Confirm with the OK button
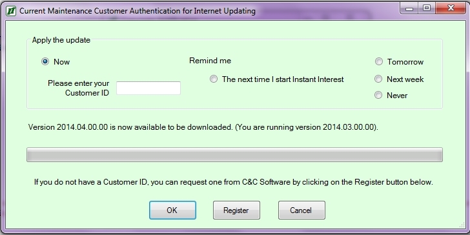This screenshot has height=235, width=470. 172,210
